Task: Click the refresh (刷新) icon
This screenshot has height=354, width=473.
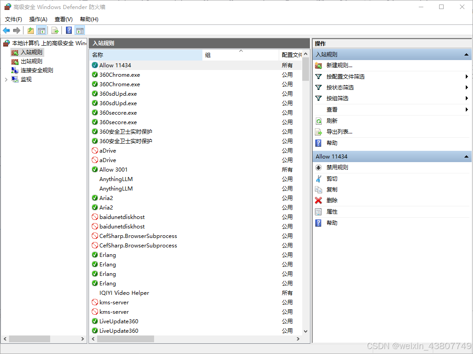Action: pyautogui.click(x=318, y=121)
